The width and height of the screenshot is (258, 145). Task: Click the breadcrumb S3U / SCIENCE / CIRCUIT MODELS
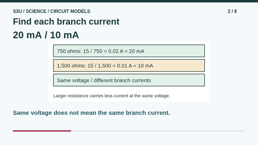point(52,11)
